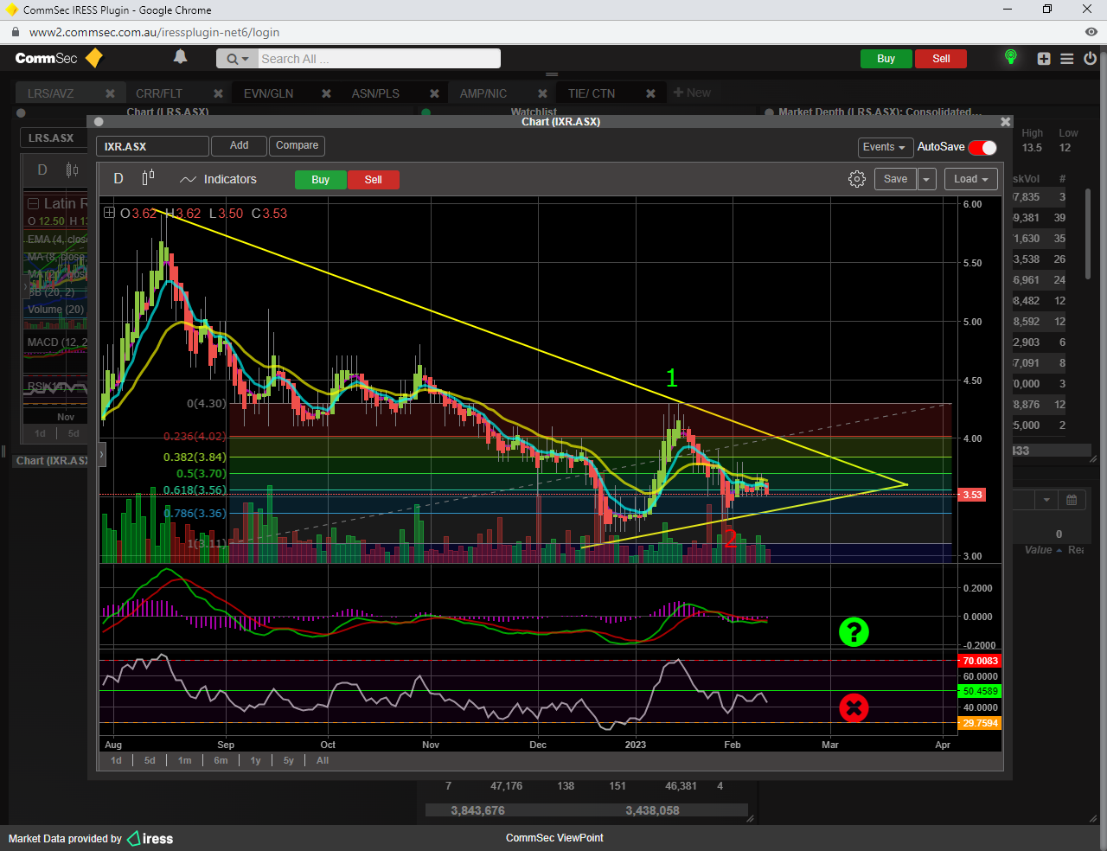Click the 3.53 price label on the axis
Viewport: 1107px width, 851px height.
[x=972, y=495]
